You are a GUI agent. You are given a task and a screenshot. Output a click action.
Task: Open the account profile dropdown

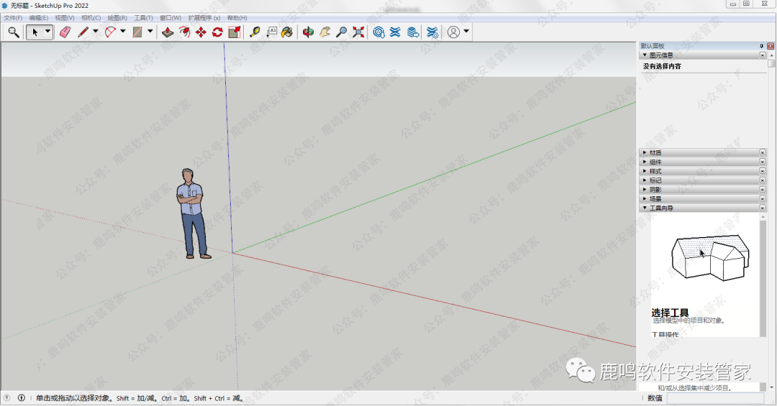[466, 32]
